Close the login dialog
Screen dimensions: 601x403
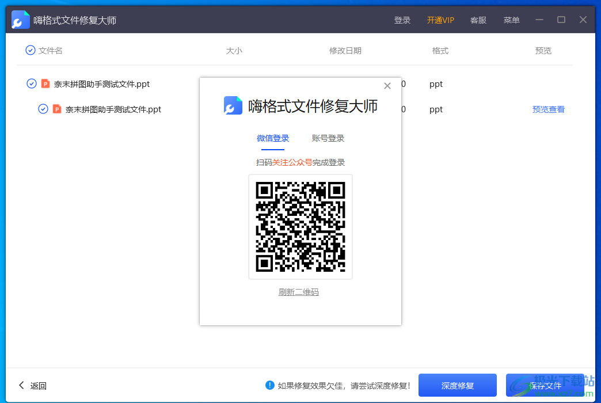coord(387,86)
